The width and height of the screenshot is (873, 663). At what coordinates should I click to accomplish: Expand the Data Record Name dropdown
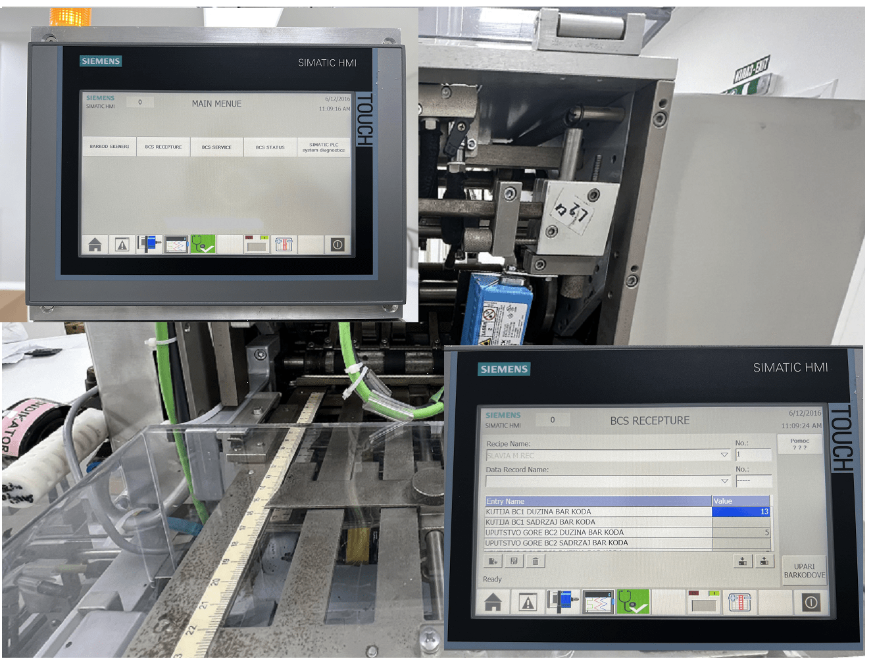724,481
